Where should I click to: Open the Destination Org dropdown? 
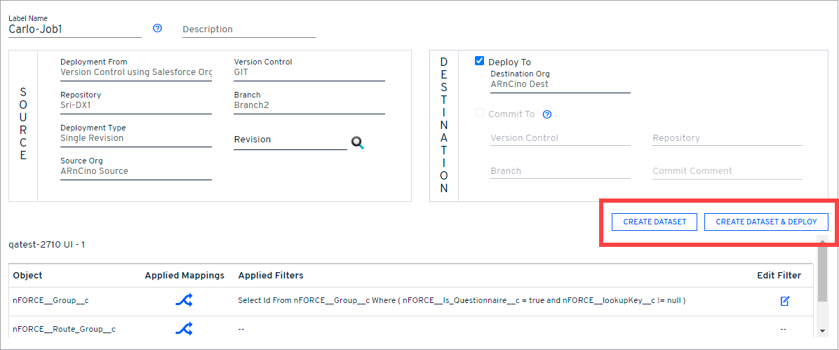pyautogui.click(x=560, y=84)
